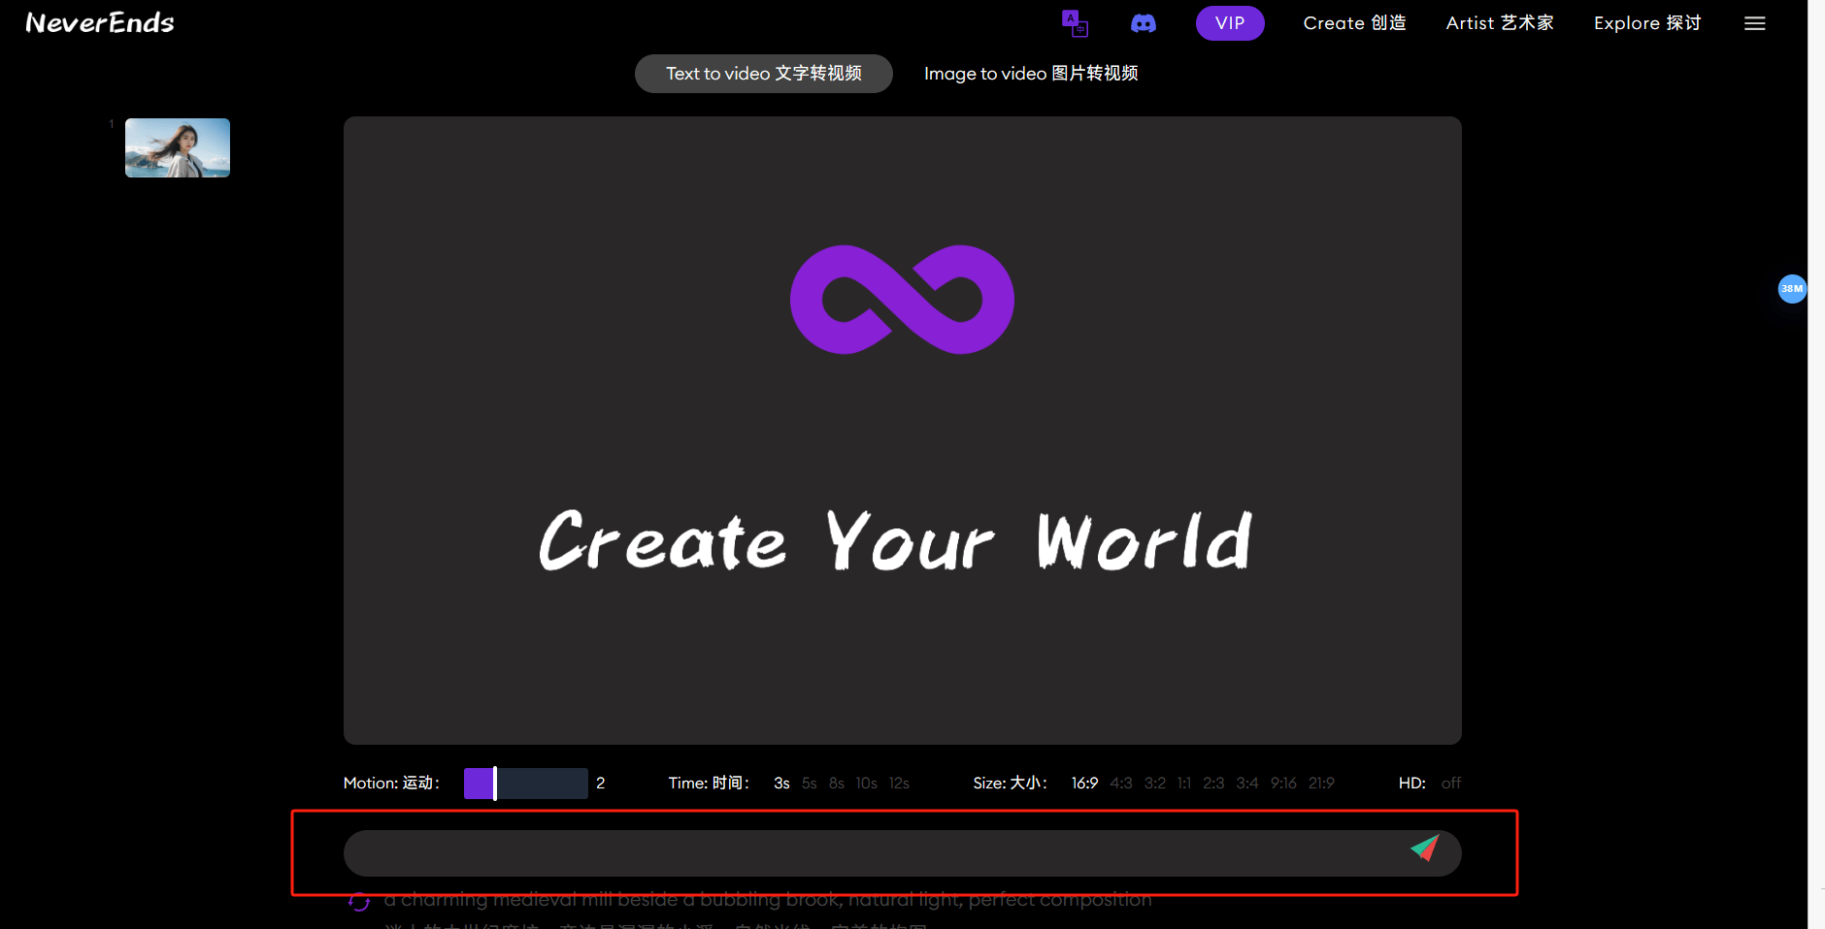Open the hamburger menu

tap(1754, 23)
